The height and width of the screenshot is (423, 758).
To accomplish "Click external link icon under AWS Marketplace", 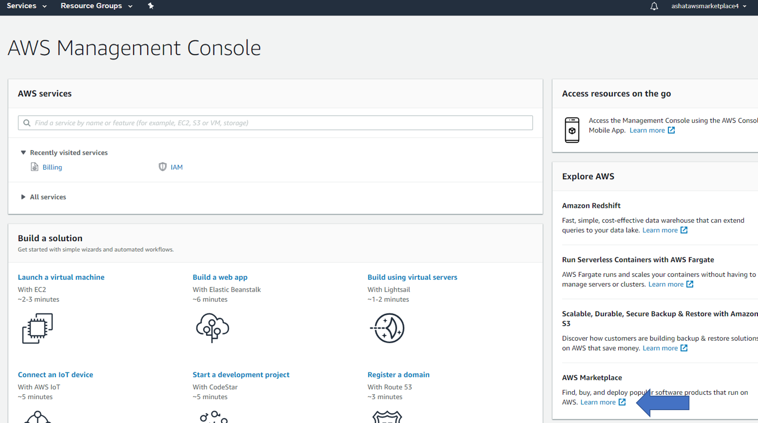I will (622, 402).
